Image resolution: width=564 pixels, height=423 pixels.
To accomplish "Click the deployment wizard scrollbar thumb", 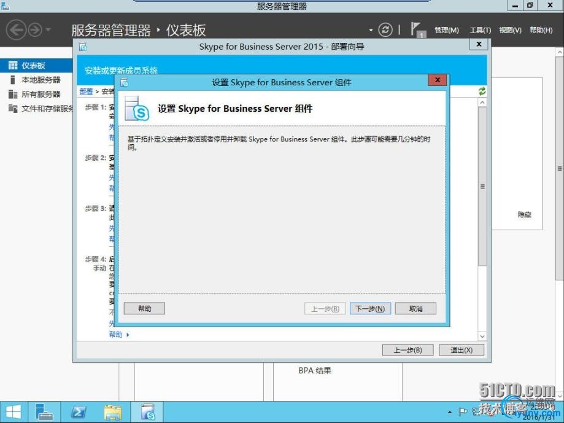I will (482, 186).
